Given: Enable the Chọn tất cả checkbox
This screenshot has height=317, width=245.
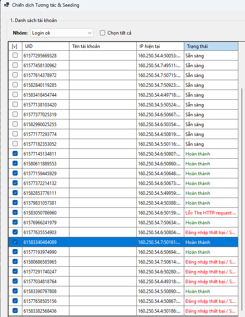Looking at the screenshot, I should click(103, 33).
